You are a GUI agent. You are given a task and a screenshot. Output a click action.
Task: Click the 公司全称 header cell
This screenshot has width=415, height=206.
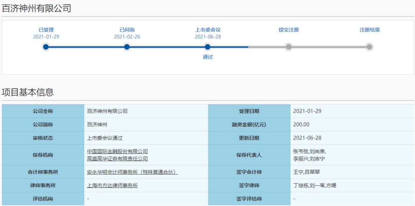coord(43,111)
